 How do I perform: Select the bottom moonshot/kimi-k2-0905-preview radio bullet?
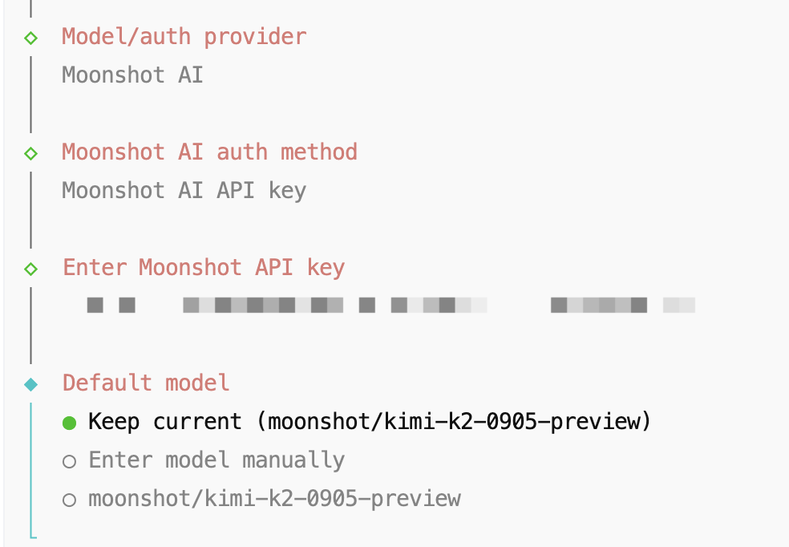point(69,500)
